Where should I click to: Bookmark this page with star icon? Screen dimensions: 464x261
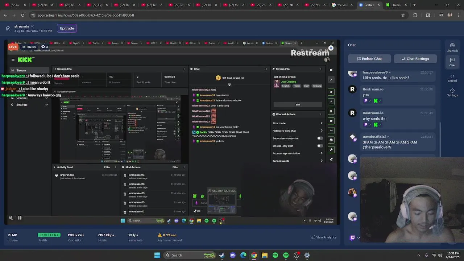coord(403,15)
